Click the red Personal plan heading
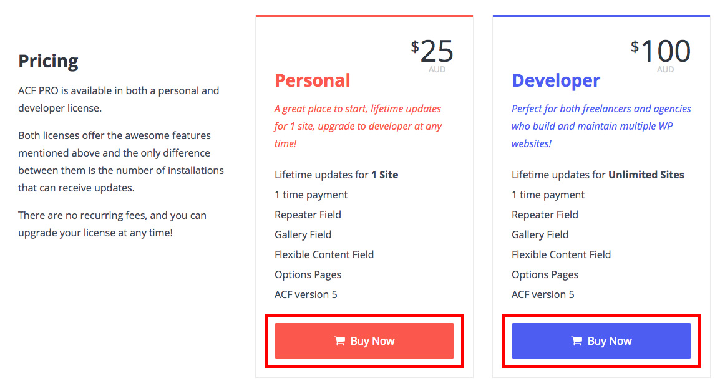The height and width of the screenshot is (391, 725). [313, 80]
